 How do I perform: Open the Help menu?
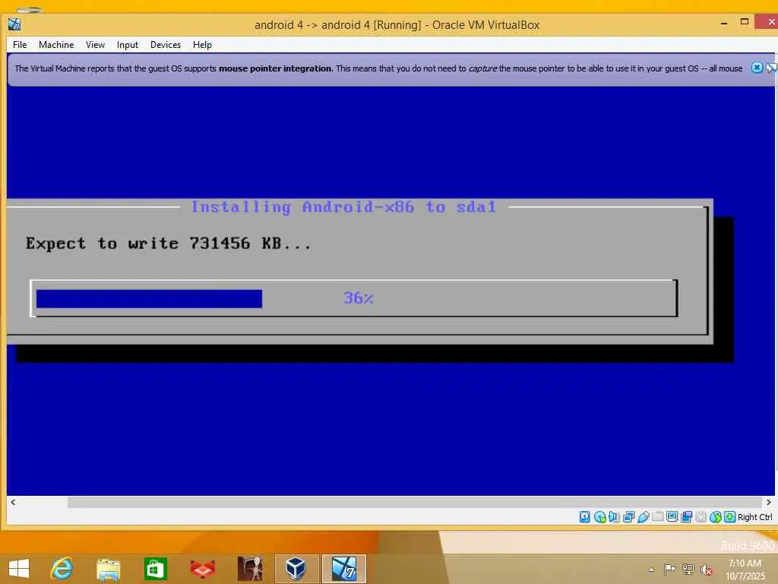tap(202, 45)
